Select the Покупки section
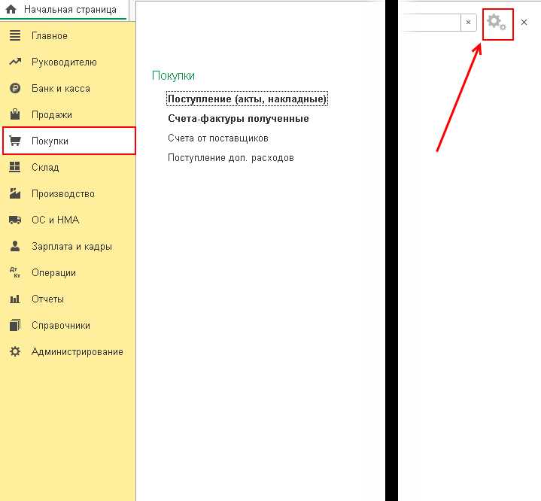 click(69, 141)
